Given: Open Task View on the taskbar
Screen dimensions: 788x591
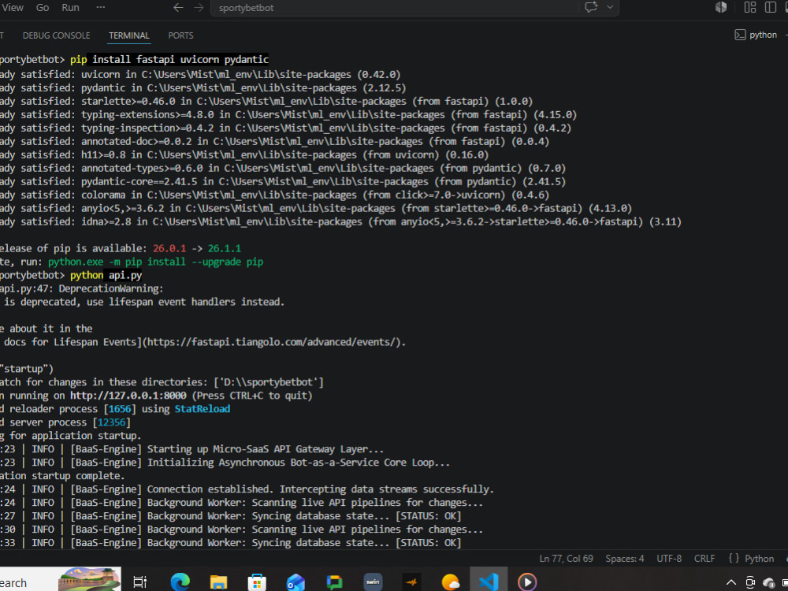Looking at the screenshot, I should [139, 582].
